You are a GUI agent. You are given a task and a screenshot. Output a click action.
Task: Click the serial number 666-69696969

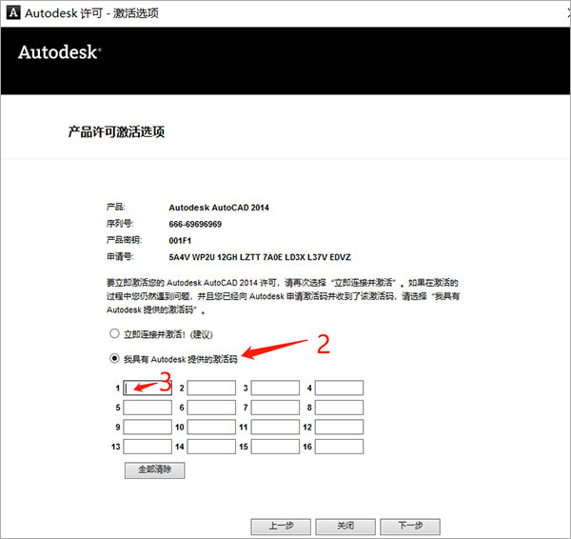pos(195,224)
